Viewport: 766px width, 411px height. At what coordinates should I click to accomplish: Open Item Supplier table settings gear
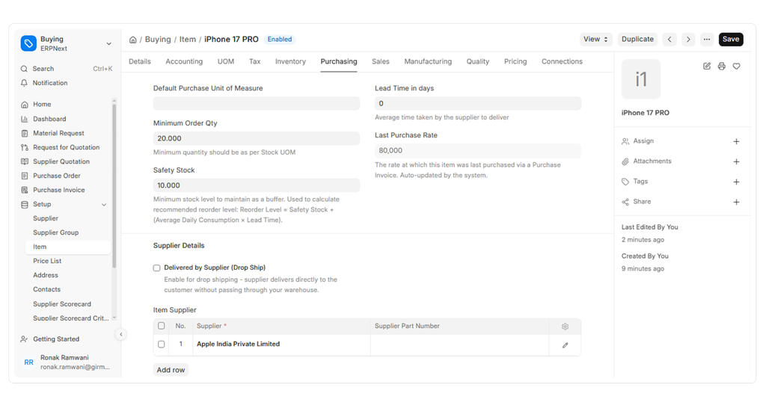(566, 327)
